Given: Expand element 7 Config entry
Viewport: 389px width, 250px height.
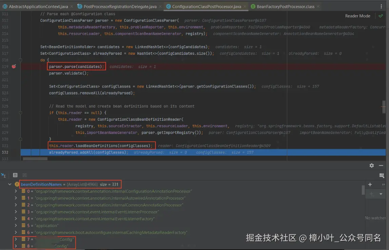Looking at the screenshot, I should [x=16, y=239].
